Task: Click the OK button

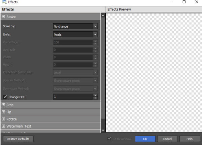Action: point(145,139)
